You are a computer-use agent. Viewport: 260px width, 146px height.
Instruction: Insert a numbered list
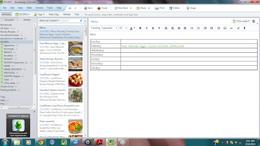point(198,28)
